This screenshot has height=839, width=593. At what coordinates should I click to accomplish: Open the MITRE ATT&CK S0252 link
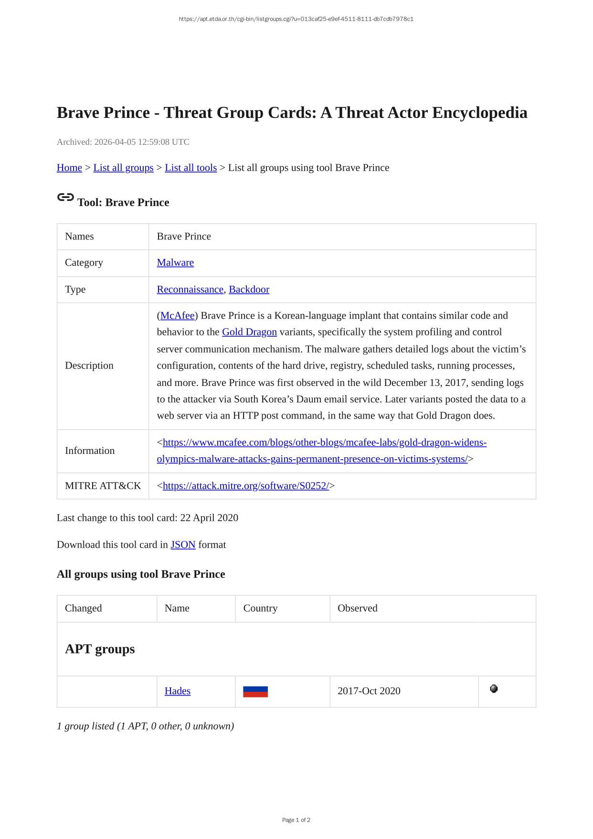click(245, 485)
